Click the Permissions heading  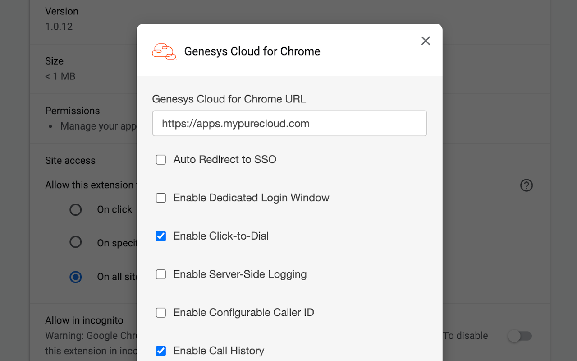72,111
